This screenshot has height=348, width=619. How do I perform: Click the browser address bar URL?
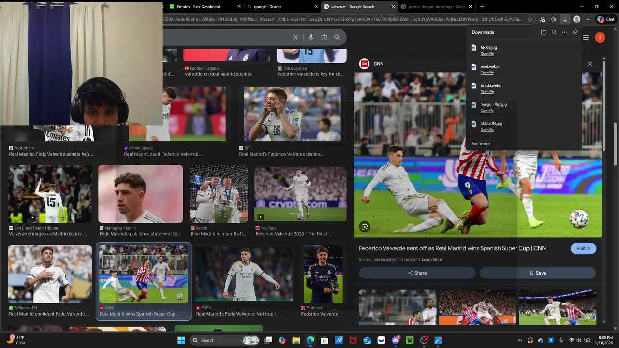(343, 19)
